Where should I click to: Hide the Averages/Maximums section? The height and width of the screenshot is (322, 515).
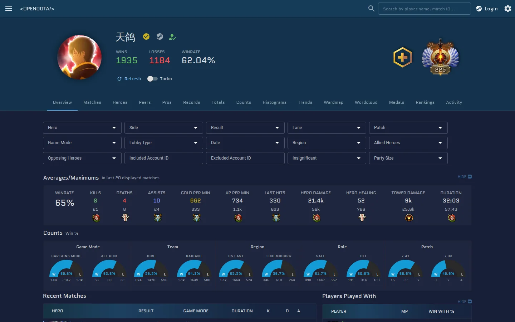pos(465,177)
